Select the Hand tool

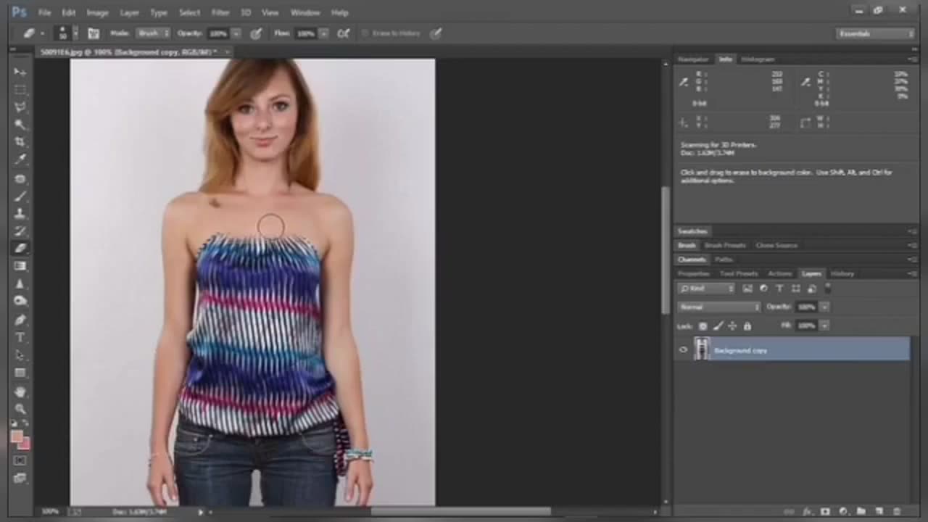tap(20, 391)
